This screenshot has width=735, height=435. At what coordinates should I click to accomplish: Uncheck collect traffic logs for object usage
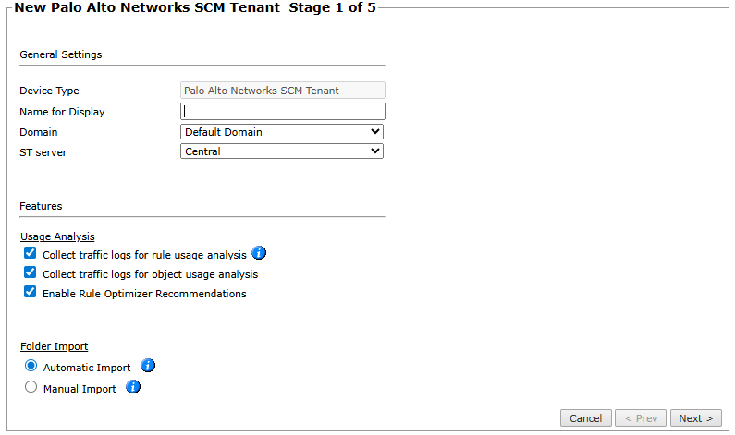pos(31,273)
